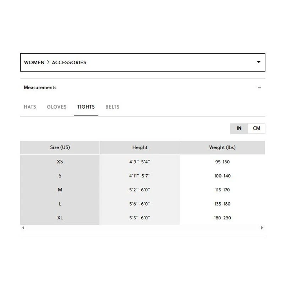This screenshot has width=284, height=284.
Task: Select the M size row
Action: click(60, 190)
